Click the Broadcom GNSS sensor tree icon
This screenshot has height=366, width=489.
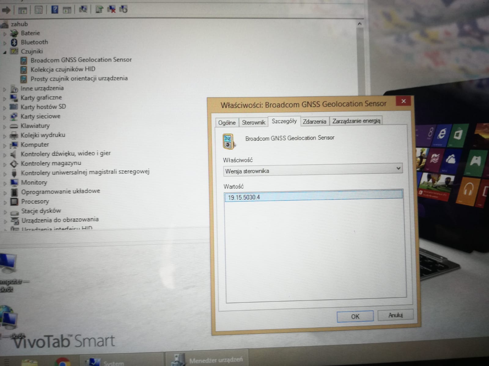24,60
